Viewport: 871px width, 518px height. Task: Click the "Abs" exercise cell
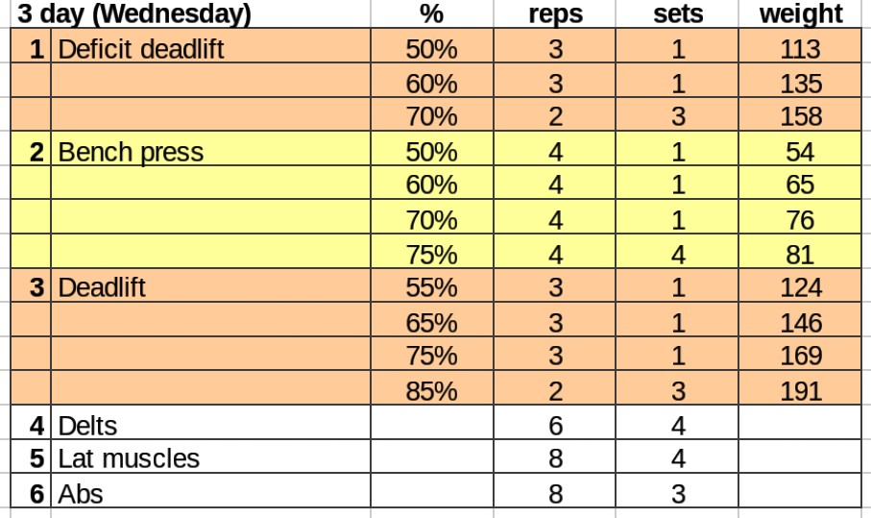pos(81,493)
